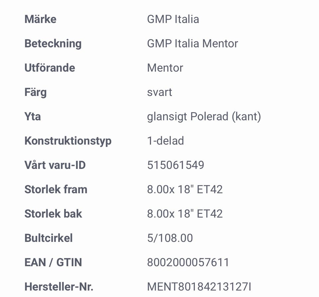Select the 'GMP Italia Mentor' designation value

click(x=192, y=43)
